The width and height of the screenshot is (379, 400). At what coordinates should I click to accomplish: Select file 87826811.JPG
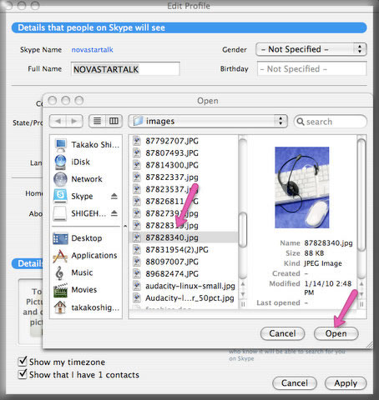(184, 202)
